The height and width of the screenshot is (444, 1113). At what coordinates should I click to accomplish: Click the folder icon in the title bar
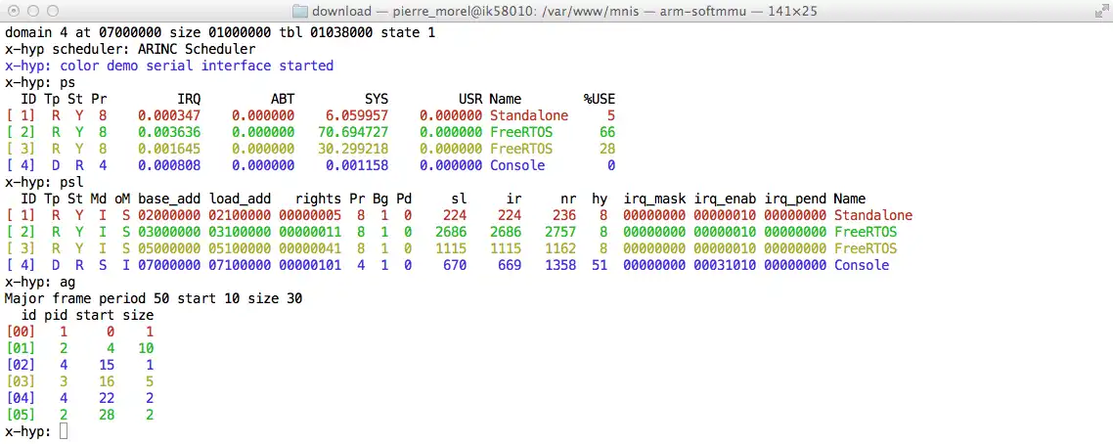coord(301,12)
